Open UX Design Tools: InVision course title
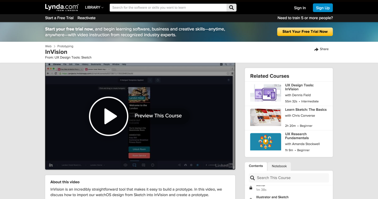The width and height of the screenshot is (378, 199). (299, 87)
